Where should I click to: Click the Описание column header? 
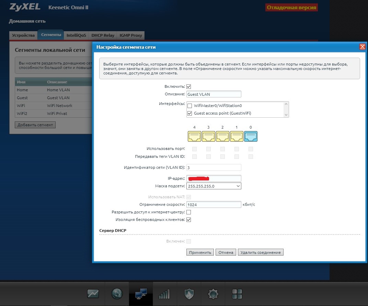57,82
